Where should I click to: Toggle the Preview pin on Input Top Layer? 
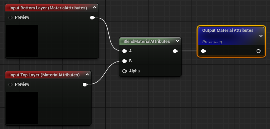10,84
